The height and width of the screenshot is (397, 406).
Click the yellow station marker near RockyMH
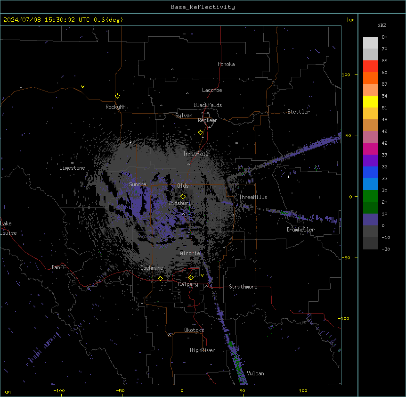(x=118, y=96)
